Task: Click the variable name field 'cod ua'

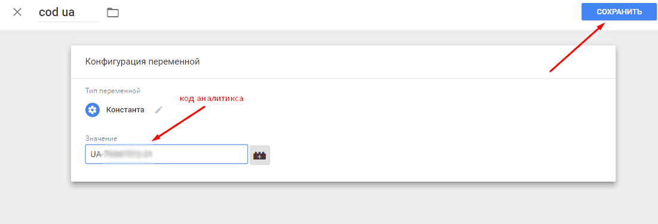Action: pyautogui.click(x=69, y=13)
